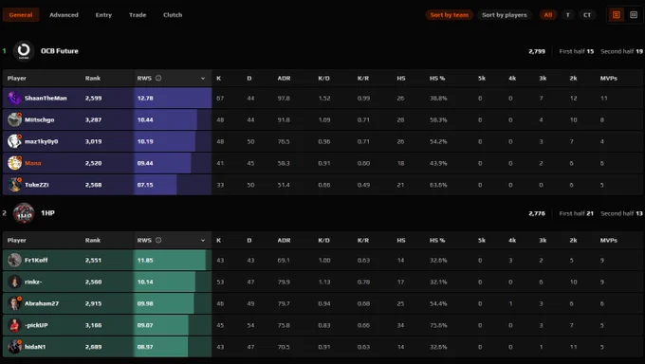
Task: Click 1HP team rating 2,776
Action: 537,213
